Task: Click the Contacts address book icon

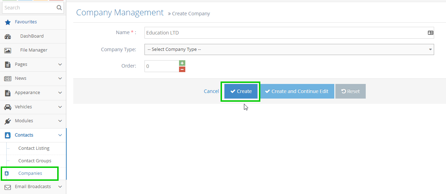Action: [x=8, y=135]
